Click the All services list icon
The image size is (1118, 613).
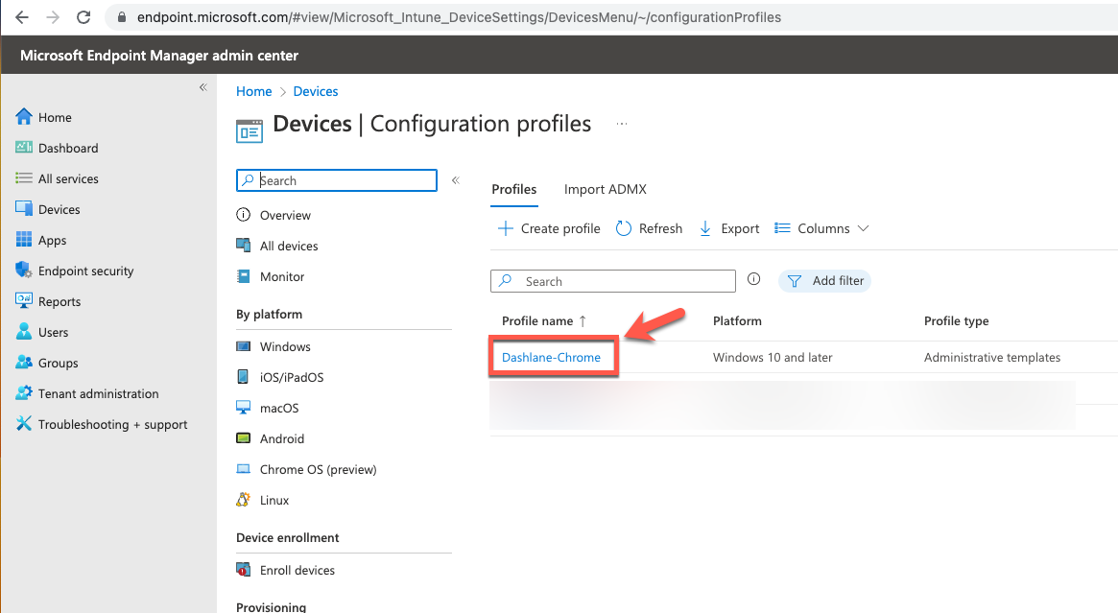tap(24, 177)
